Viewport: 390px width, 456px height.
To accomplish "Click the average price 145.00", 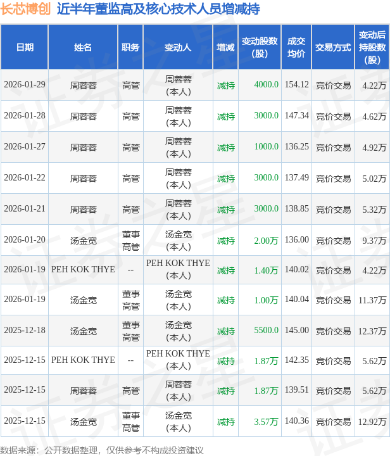I will tap(296, 331).
